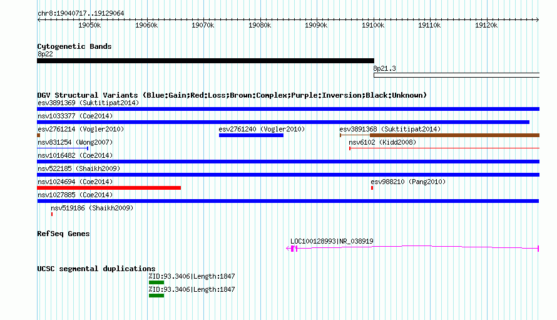Select the first green segmental duplication bar

(x=156, y=282)
